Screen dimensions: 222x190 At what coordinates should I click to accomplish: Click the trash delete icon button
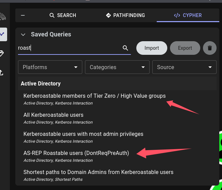point(210,48)
